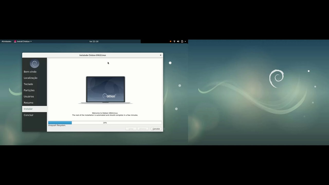Click the Debian laptop slideshow image
Screen dimensions: 329x185
click(105, 90)
